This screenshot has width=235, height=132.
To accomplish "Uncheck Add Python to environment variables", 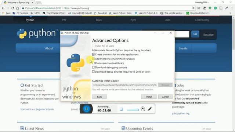I will [x=93, y=59].
